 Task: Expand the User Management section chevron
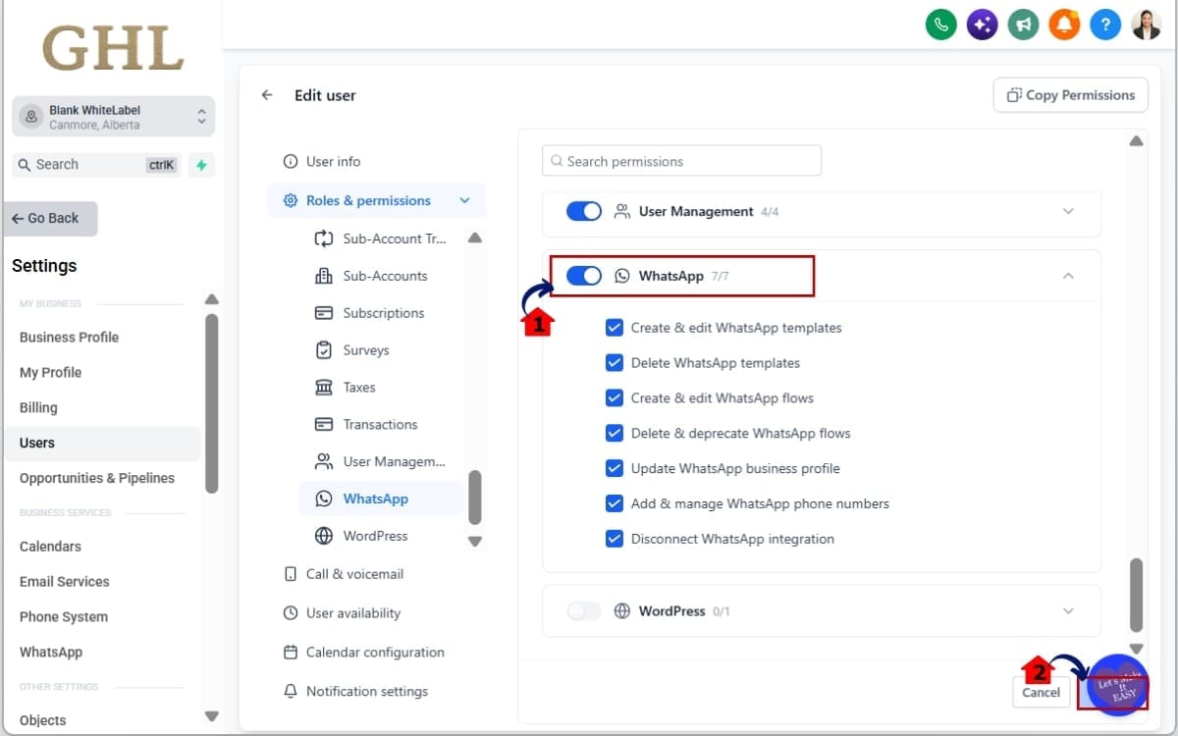[x=1069, y=211]
